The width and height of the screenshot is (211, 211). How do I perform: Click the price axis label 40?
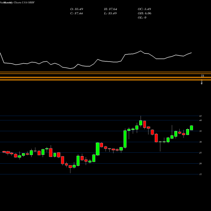(200, 120)
